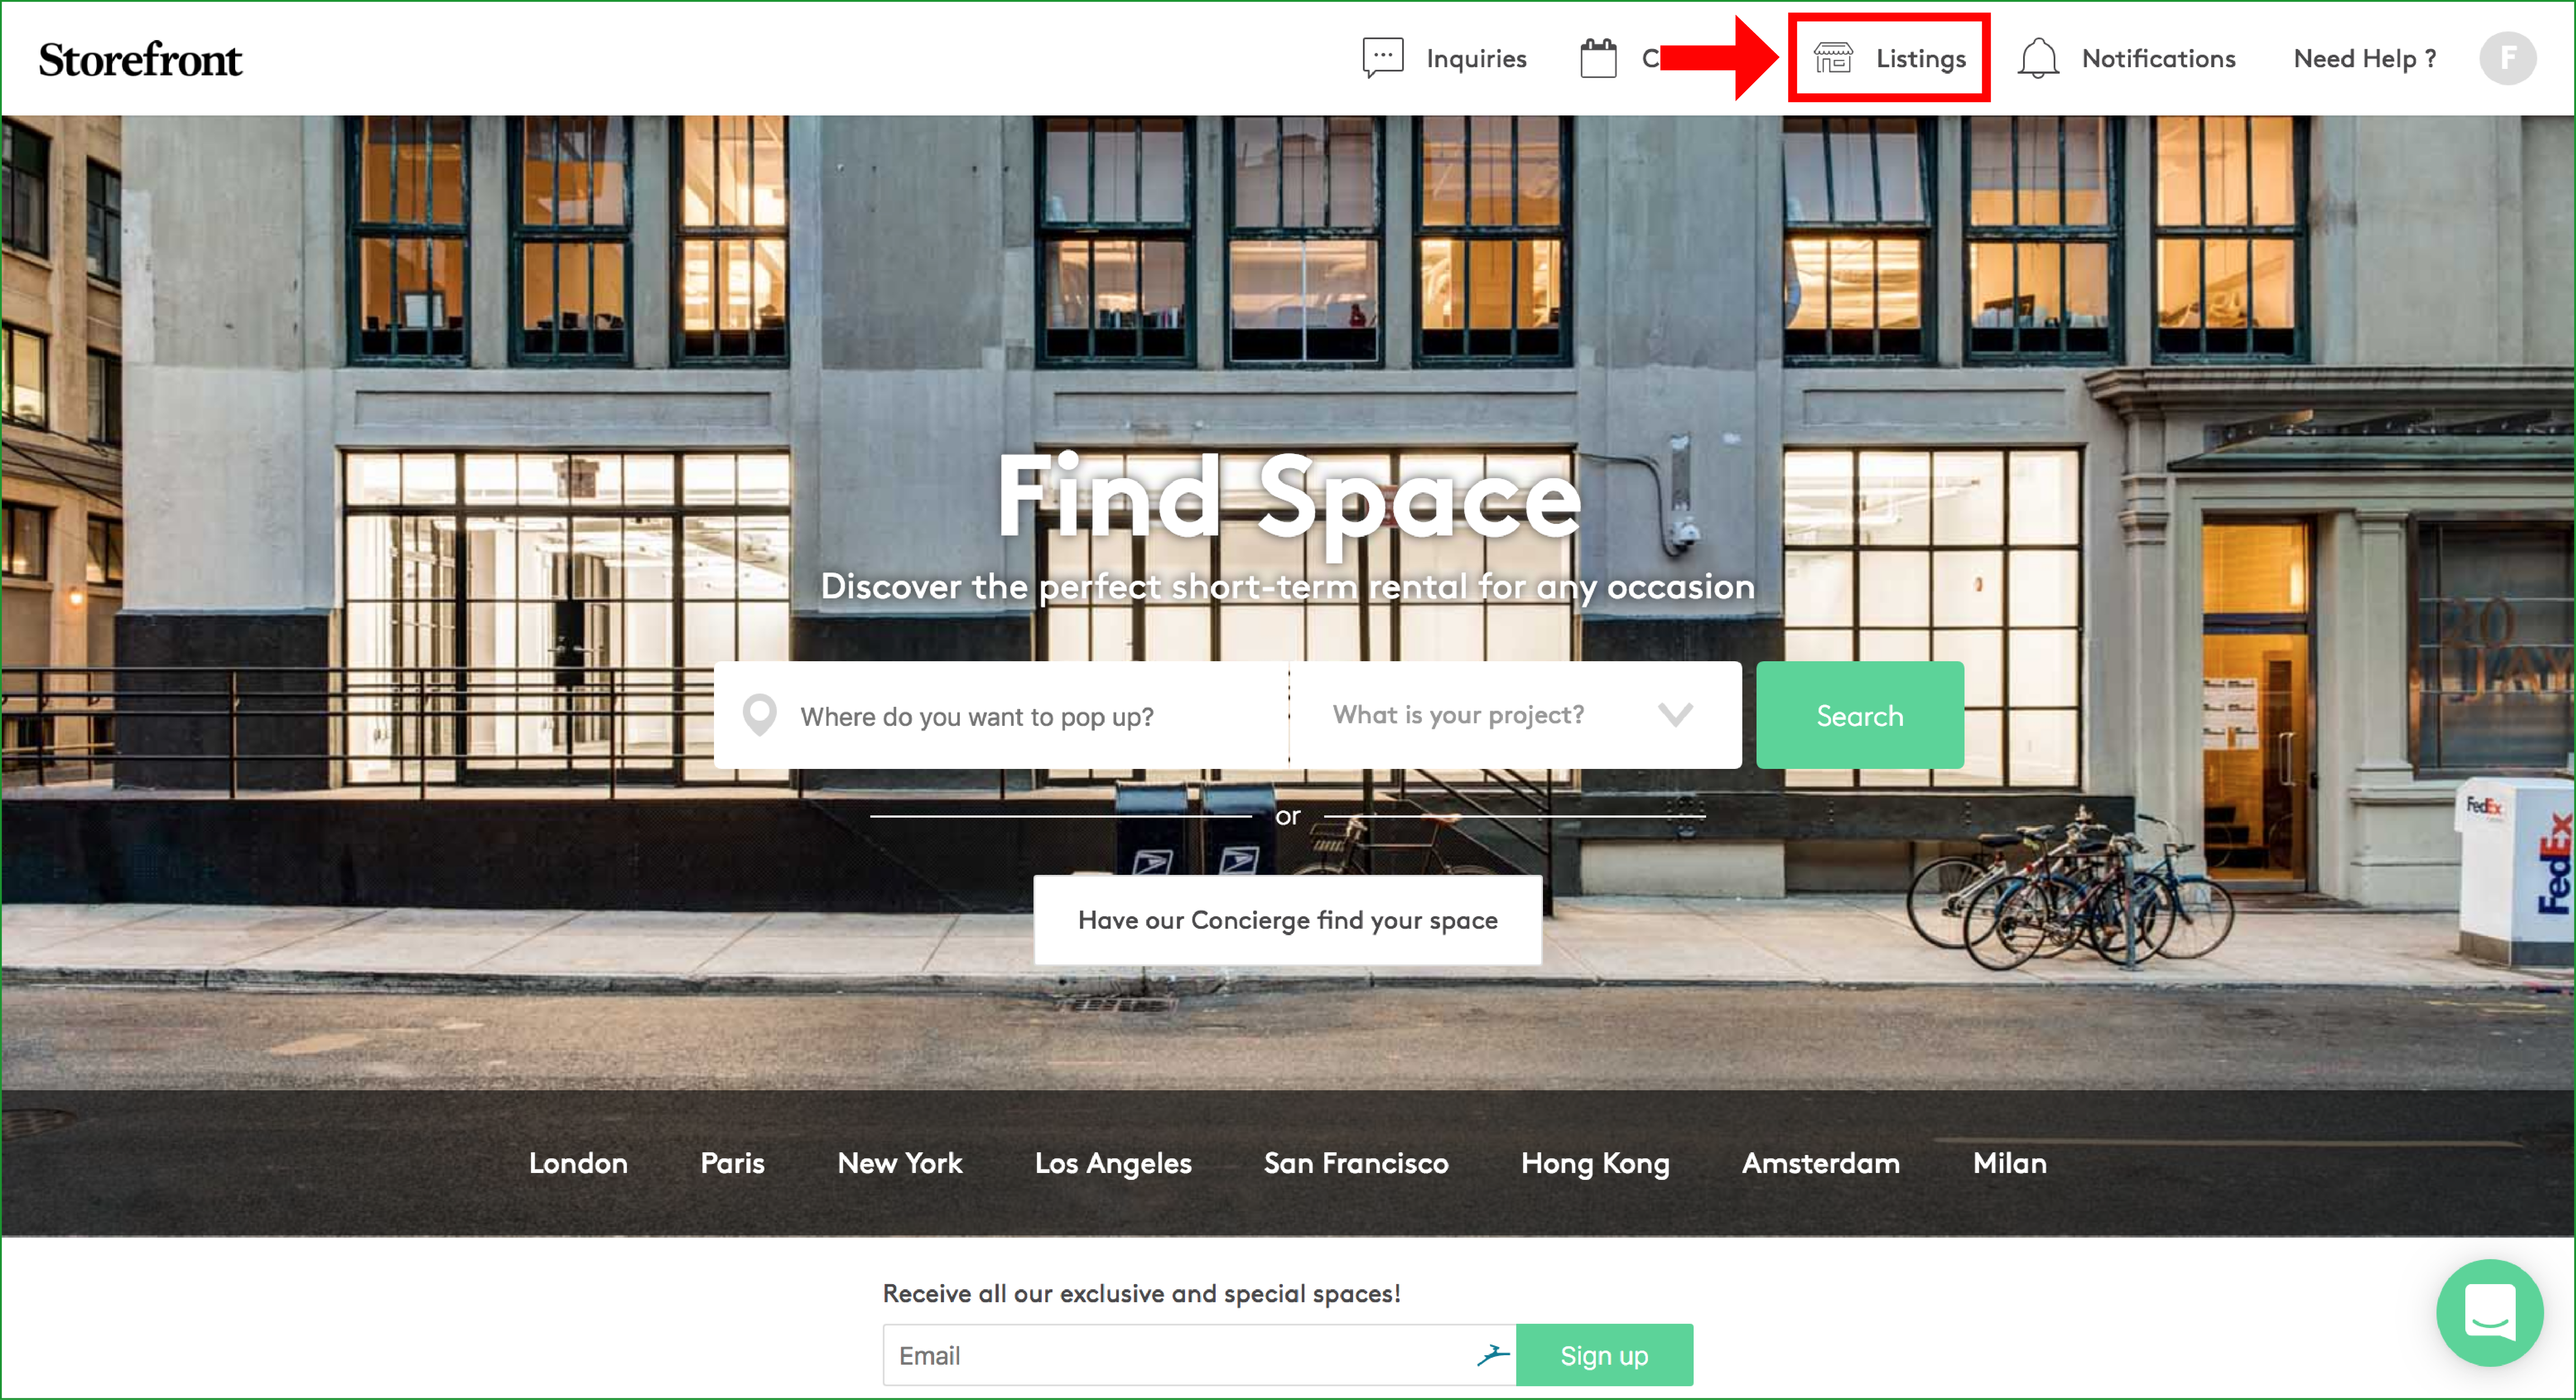The image size is (2576, 1400).
Task: Open the Inquiries menu item
Action: tap(1476, 59)
